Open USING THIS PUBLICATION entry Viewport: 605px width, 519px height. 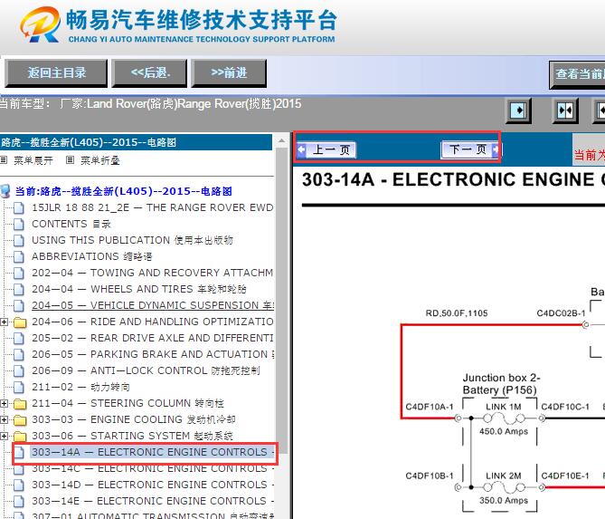132,240
